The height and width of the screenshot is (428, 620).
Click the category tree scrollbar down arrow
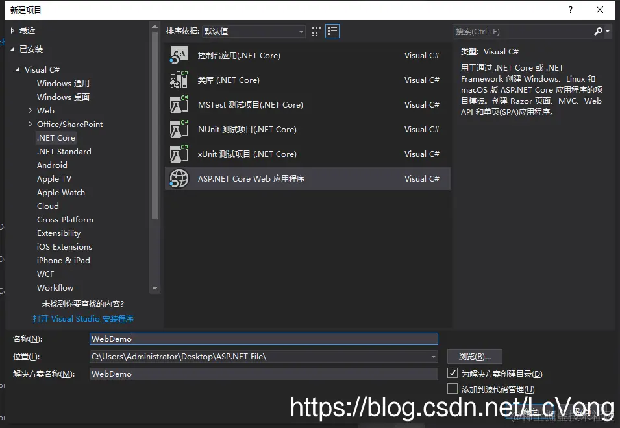(155, 288)
